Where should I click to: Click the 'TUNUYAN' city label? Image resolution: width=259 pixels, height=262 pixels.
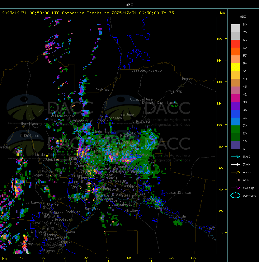[66, 242]
